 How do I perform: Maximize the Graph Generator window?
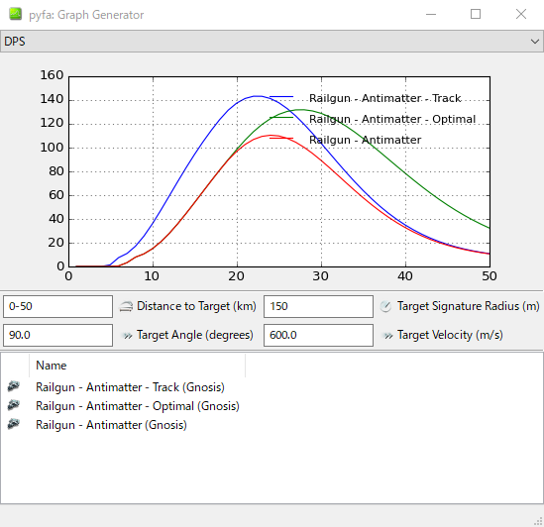(x=476, y=14)
